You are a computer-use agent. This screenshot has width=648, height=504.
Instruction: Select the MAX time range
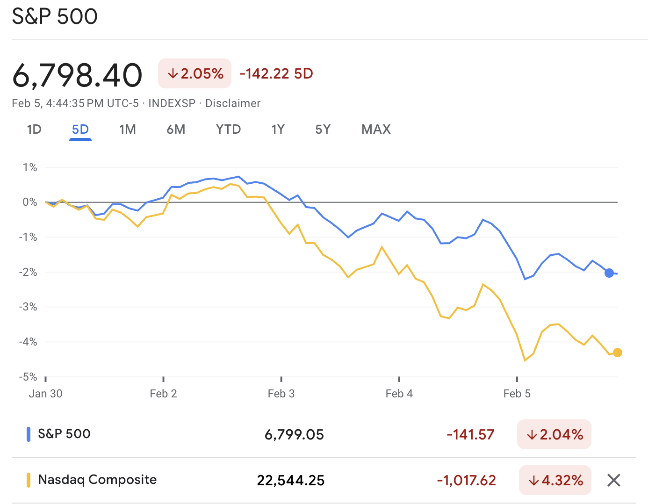pyautogui.click(x=375, y=130)
